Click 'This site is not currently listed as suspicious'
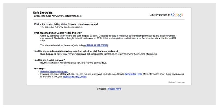This screenshot has width=219, height=107. pyautogui.click(x=62, y=27)
